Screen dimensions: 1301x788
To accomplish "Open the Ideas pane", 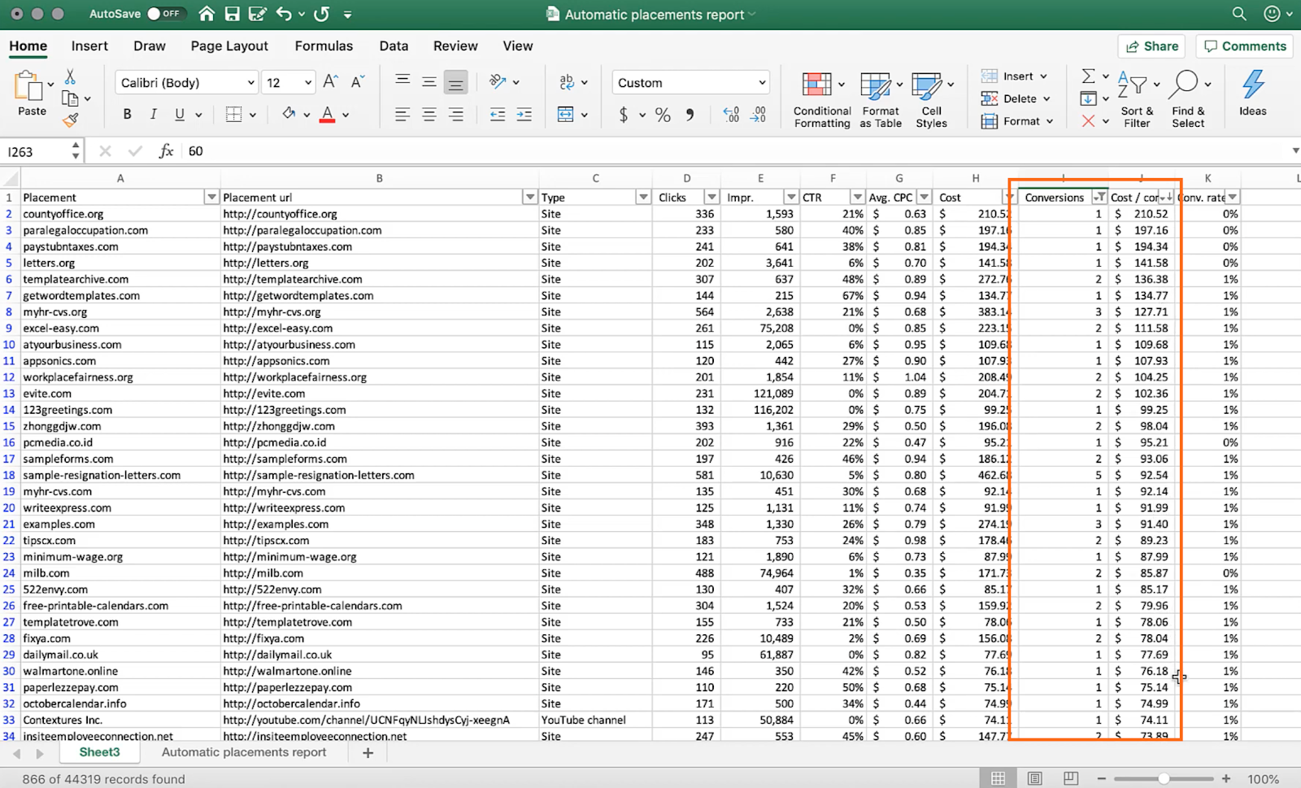I will pos(1252,93).
